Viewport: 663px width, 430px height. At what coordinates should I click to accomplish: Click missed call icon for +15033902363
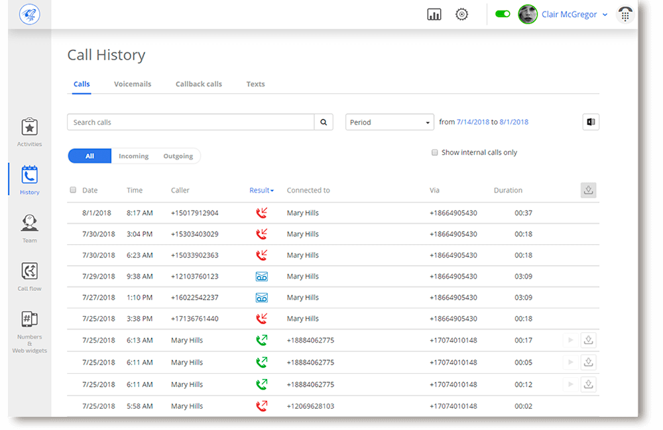pyautogui.click(x=261, y=255)
